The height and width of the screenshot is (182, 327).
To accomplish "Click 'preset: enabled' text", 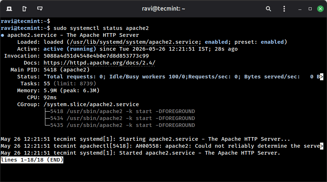I will 259,42.
